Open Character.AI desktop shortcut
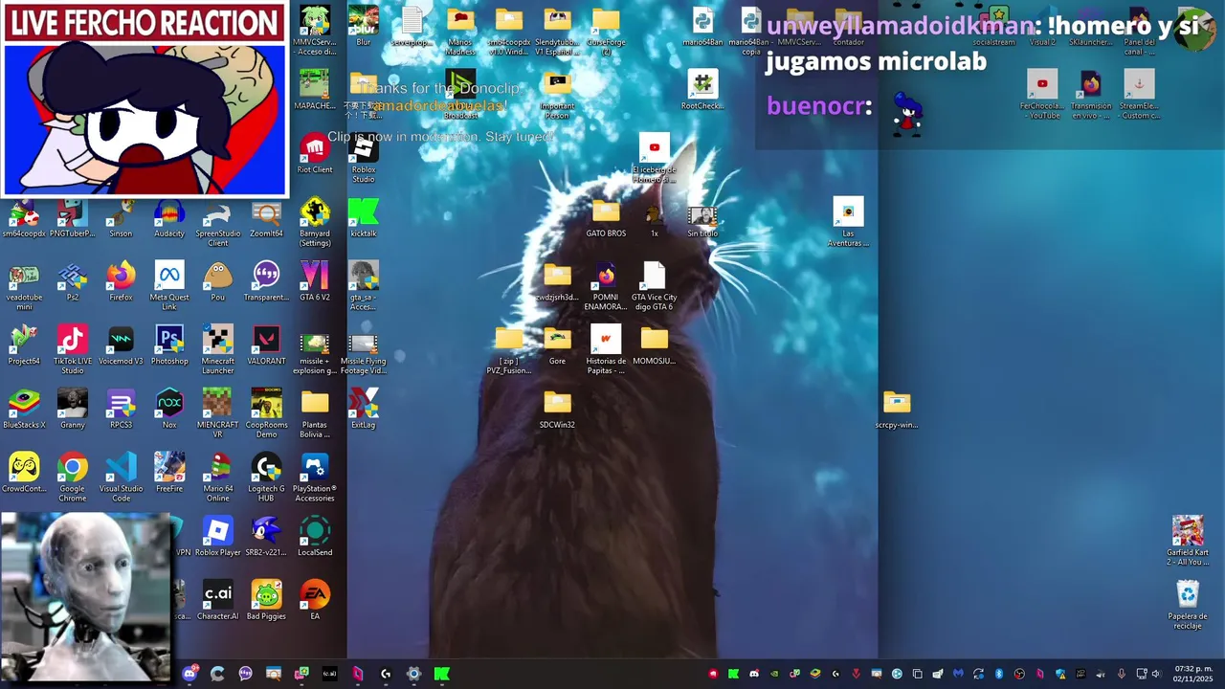This screenshot has height=689, width=1225. (218, 601)
